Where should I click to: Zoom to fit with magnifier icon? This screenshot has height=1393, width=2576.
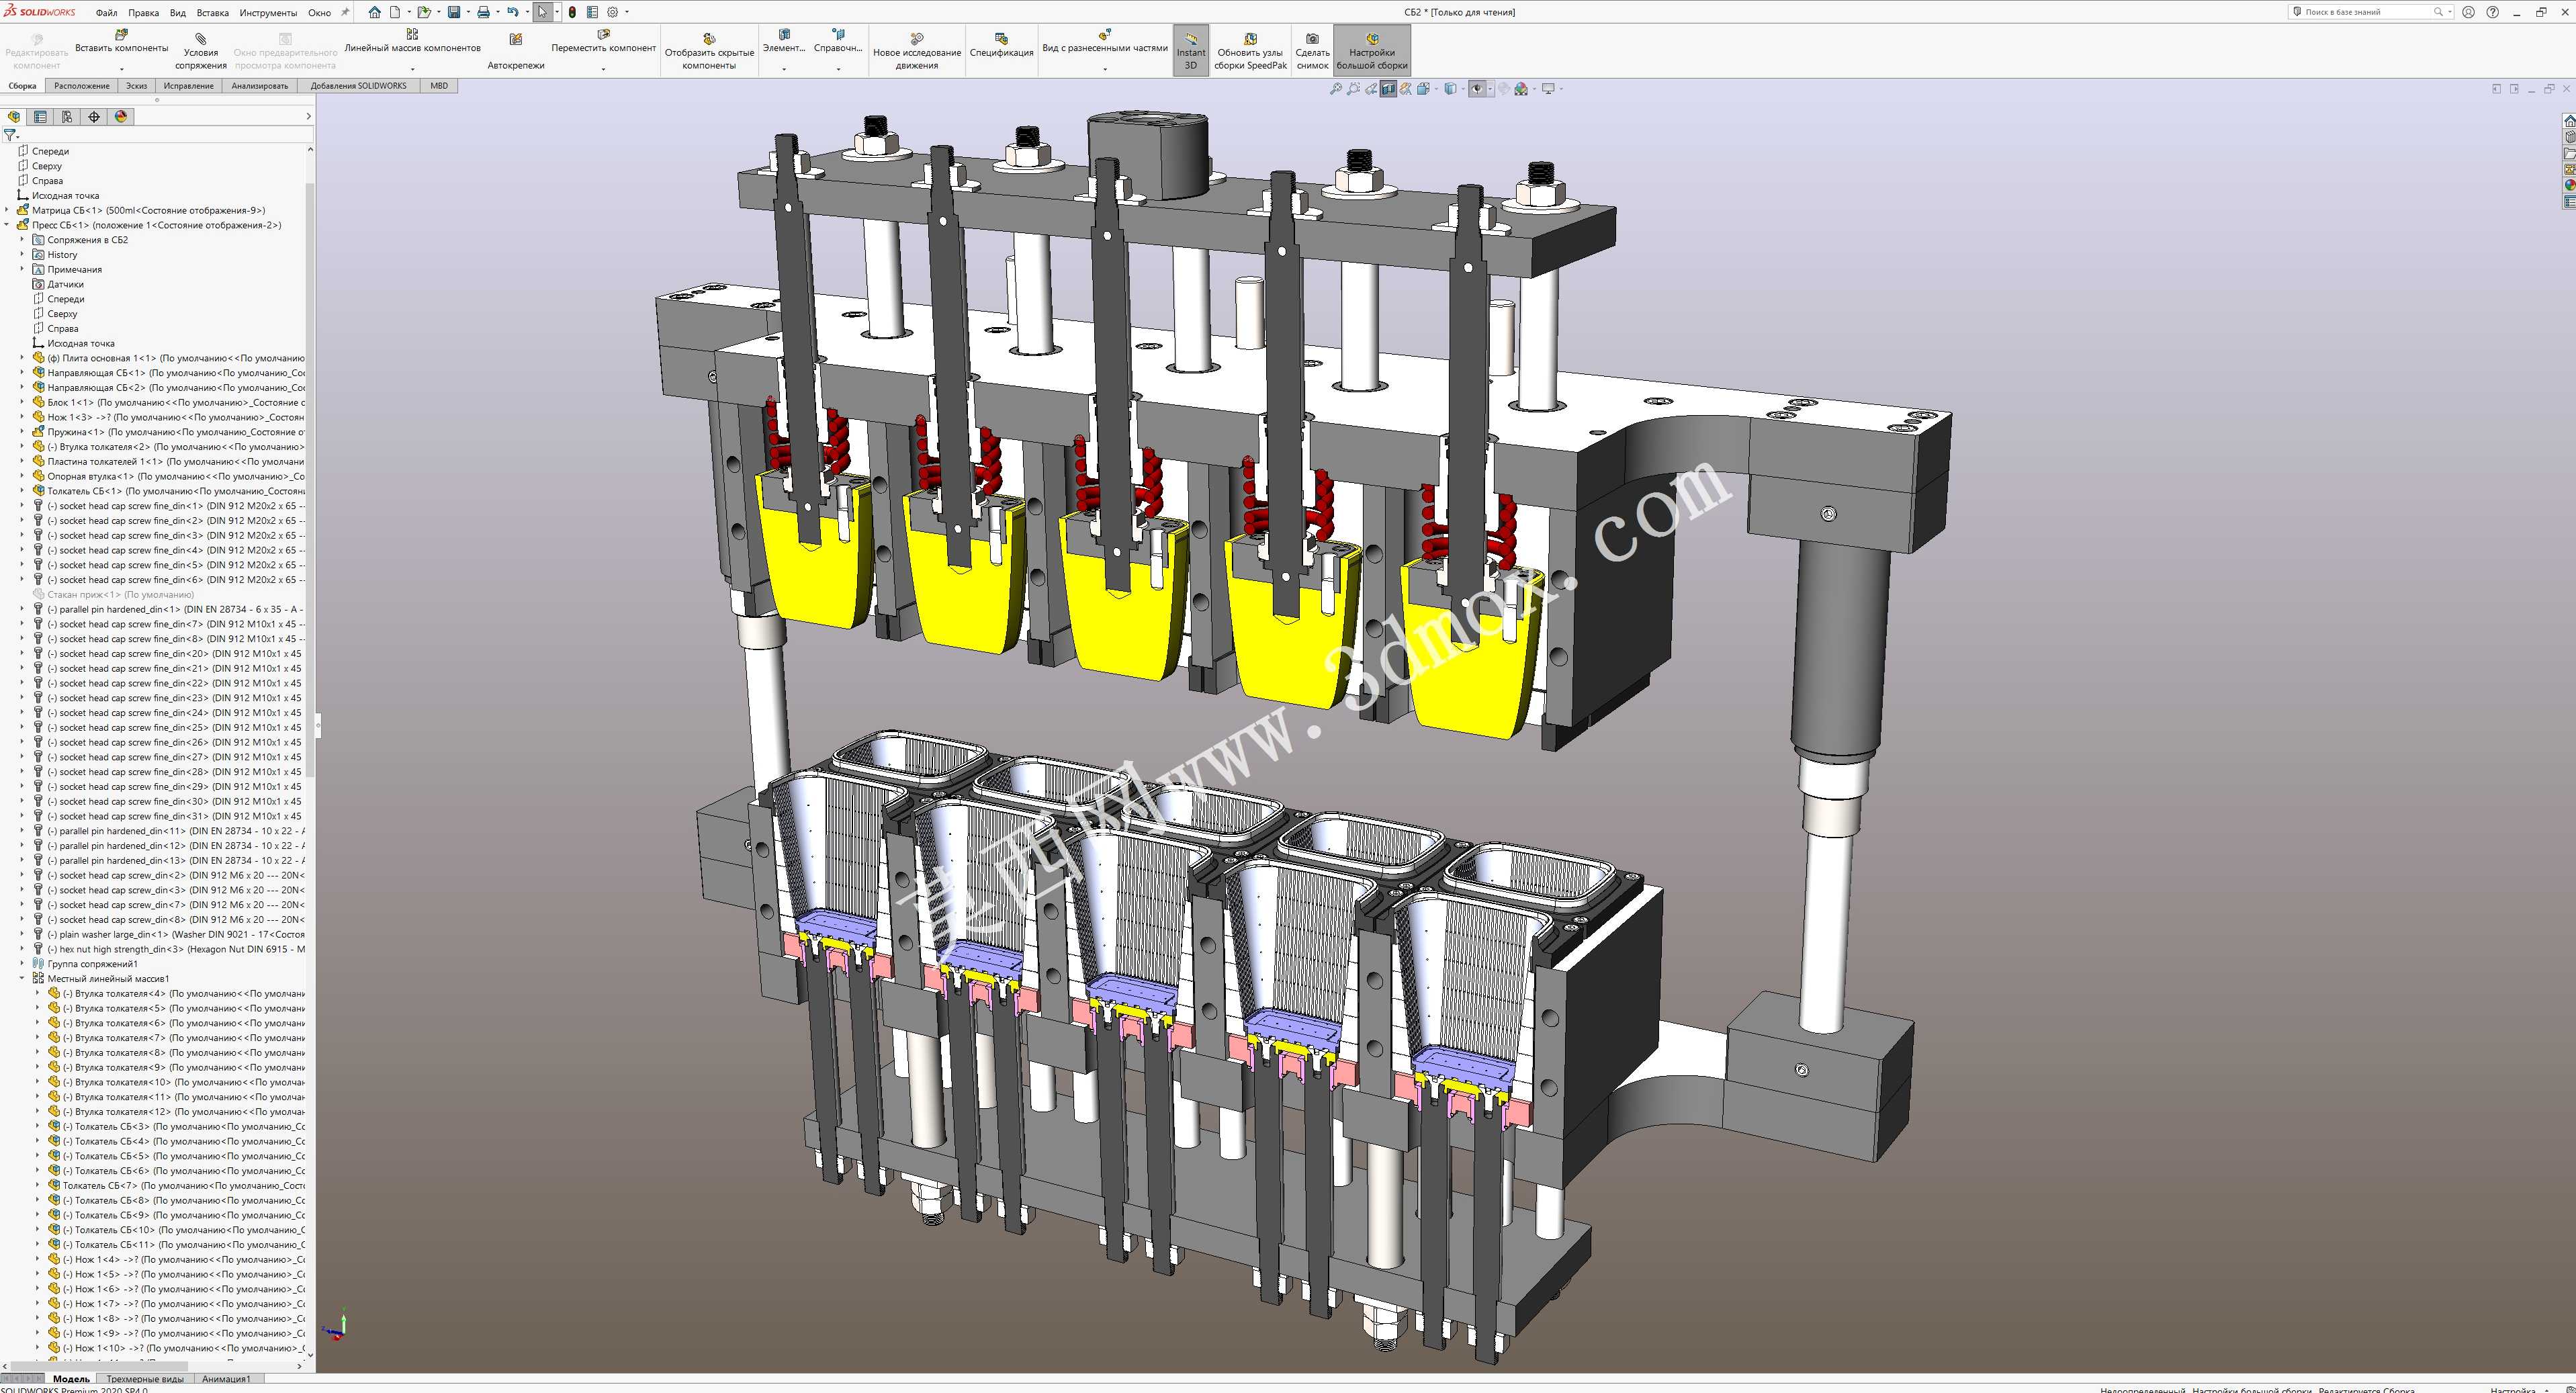click(1336, 89)
